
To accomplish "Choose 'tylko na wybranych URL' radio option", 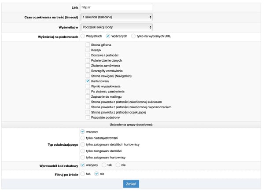I will coord(133,36).
